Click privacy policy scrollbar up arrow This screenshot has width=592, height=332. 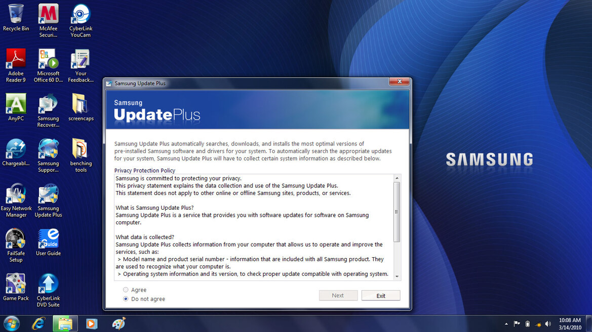tap(397, 178)
